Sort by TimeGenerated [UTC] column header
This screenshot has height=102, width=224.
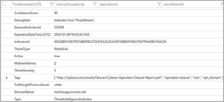(x=27, y=4)
